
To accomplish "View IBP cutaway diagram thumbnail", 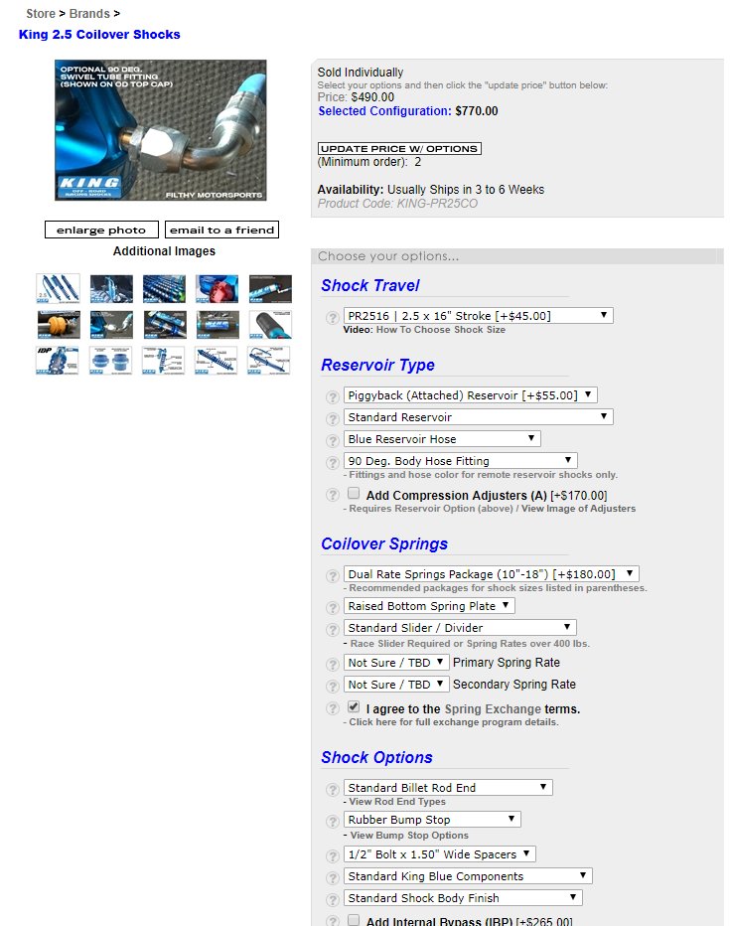I will pos(58,361).
